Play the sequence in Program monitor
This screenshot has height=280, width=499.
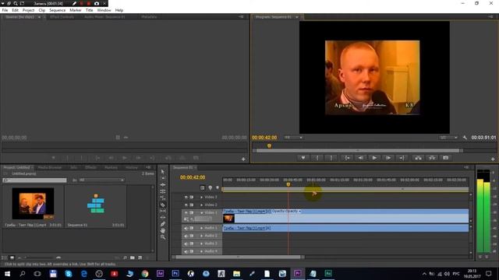pos(374,158)
